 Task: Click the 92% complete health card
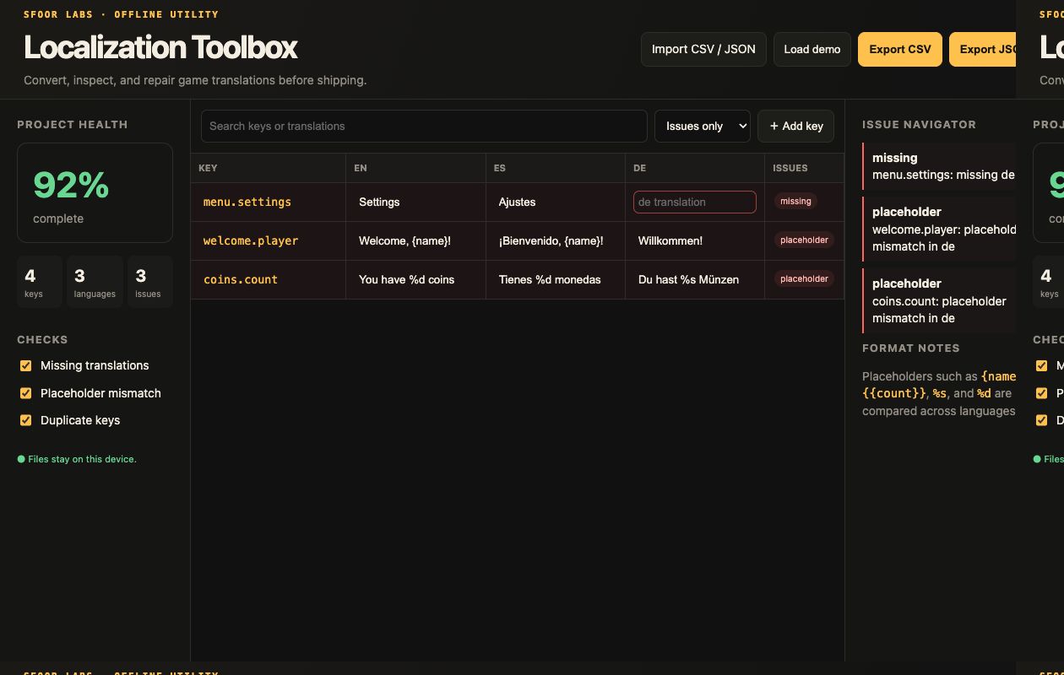[95, 193]
